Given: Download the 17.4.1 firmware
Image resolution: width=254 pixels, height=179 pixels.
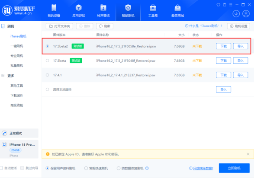Looking at the screenshot, I should coord(223,75).
